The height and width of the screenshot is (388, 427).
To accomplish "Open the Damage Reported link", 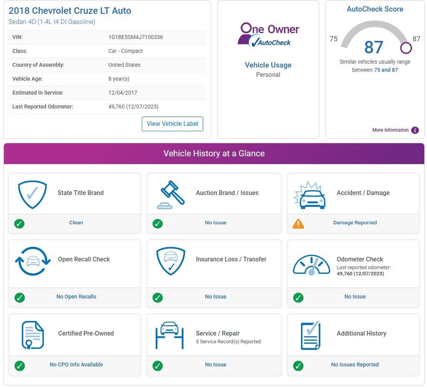I will click(355, 223).
